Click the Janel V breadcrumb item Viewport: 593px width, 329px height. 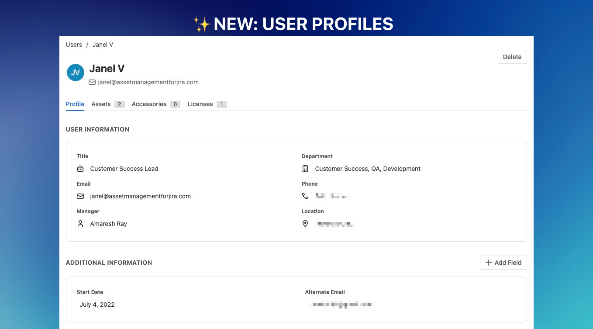(103, 45)
